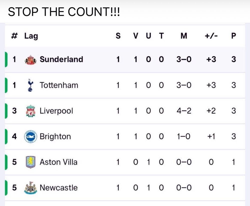Click the M goals column header

click(184, 36)
